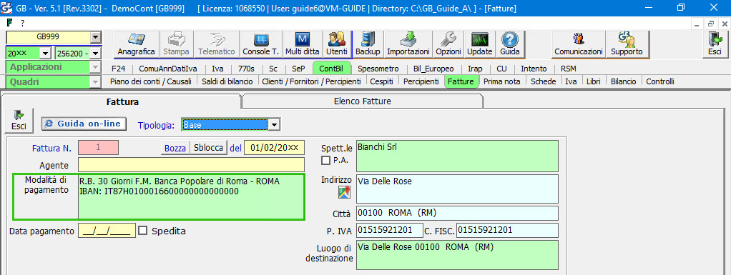Open the year 20xx dropdown
The image size is (731, 275).
(45, 54)
